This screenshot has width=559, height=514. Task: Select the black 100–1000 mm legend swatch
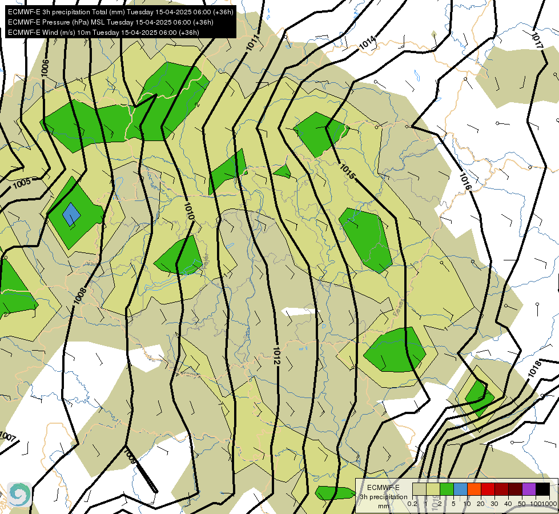[x=542, y=489]
